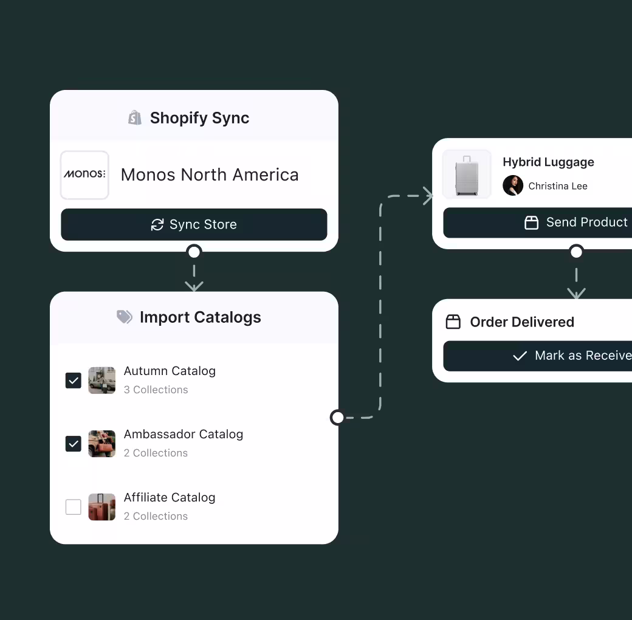Uncheck the Ambassador Catalog checkbox
632x620 pixels.
[x=74, y=444]
